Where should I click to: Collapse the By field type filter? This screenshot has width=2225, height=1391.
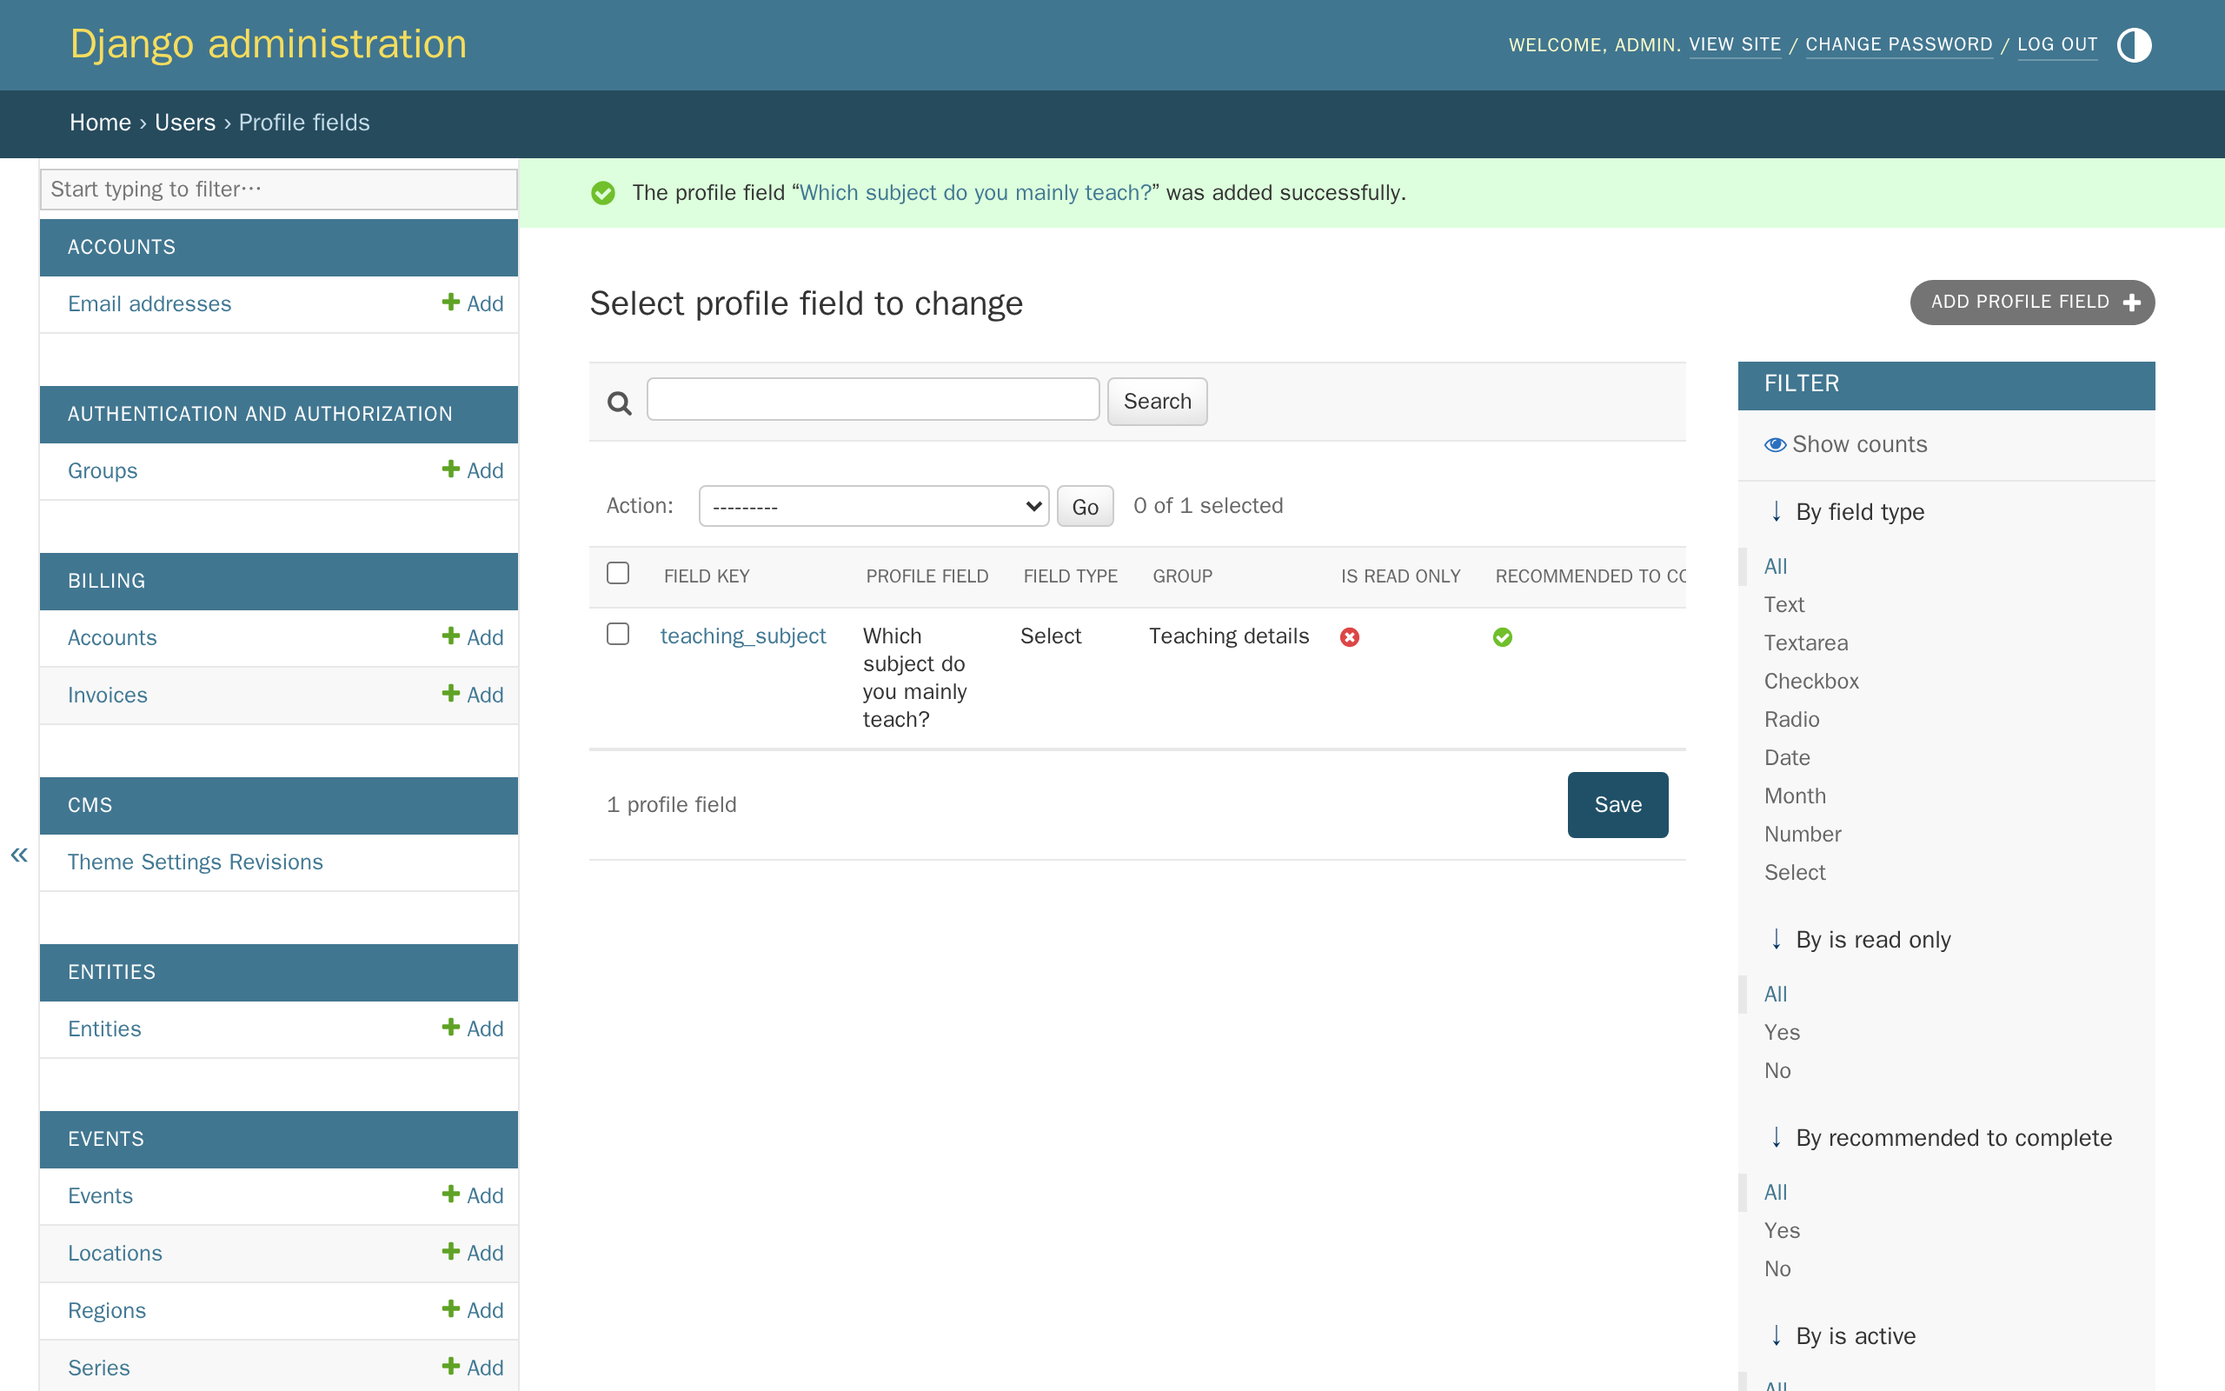[1847, 511]
